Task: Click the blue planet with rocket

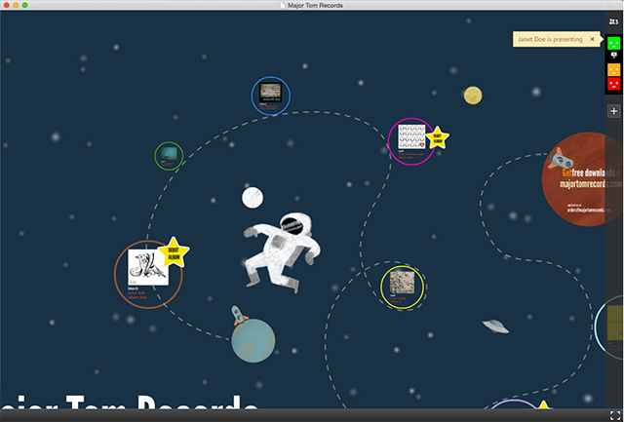Action: (x=253, y=340)
